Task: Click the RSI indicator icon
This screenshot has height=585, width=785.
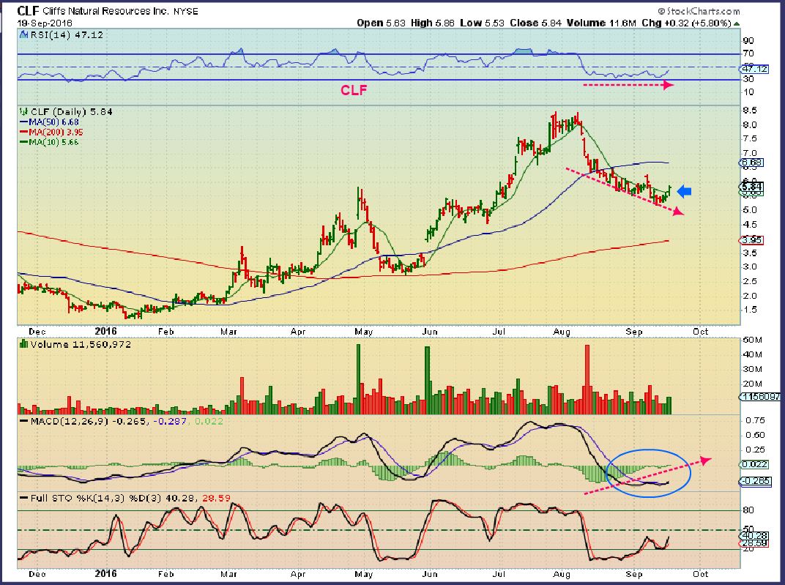Action: click(x=23, y=35)
